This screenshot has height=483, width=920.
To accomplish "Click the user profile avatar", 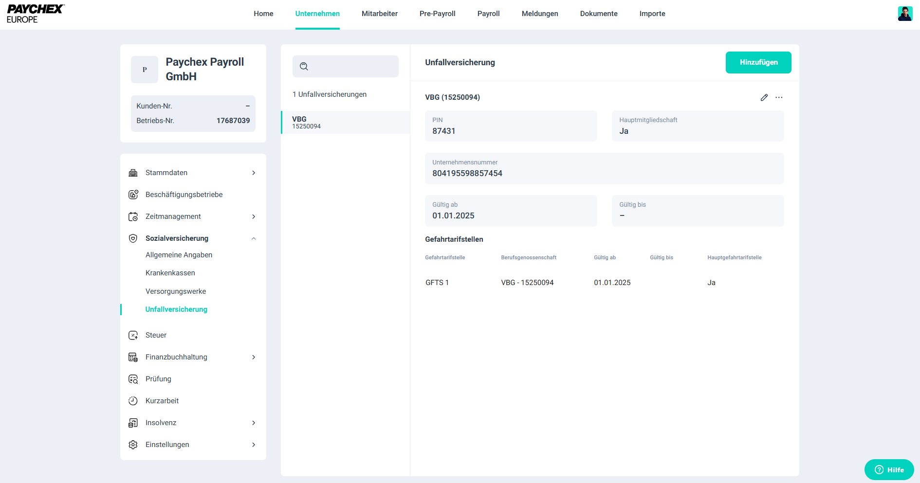I will coord(904,14).
